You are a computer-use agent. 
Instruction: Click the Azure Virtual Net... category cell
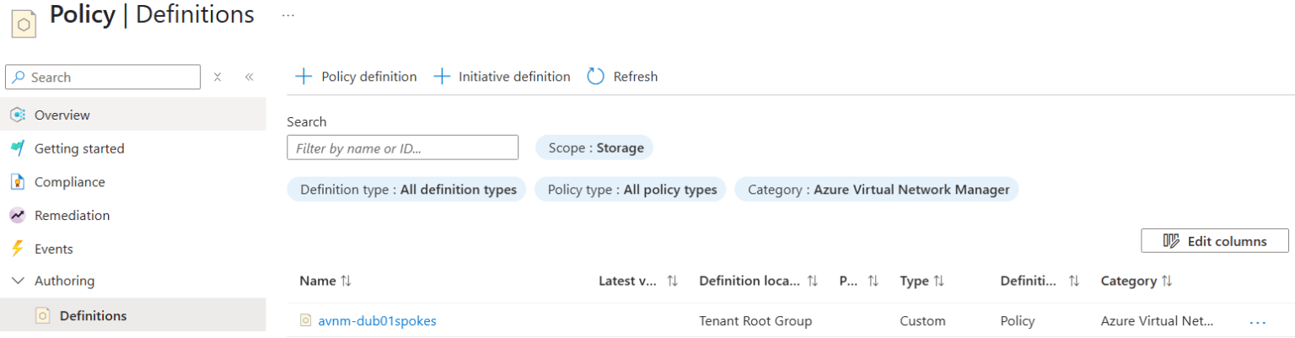(x=1158, y=321)
